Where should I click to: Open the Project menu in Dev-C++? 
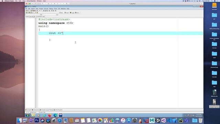[41, 9]
